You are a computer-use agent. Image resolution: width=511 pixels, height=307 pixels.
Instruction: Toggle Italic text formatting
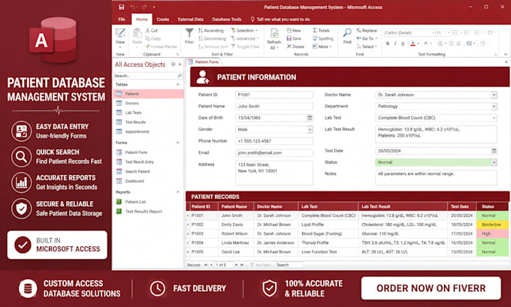point(395,44)
